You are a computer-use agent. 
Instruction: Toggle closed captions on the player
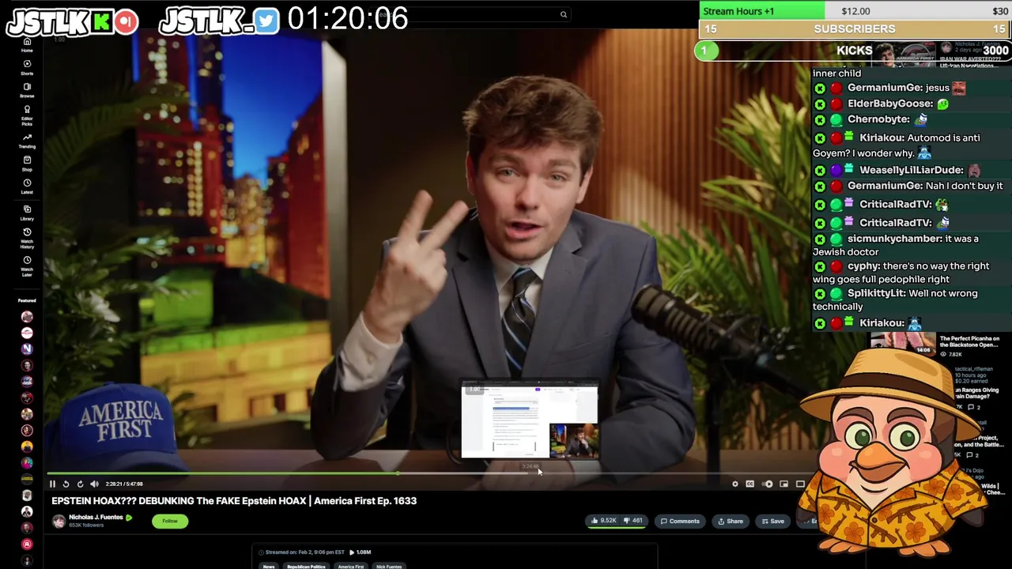tap(750, 484)
